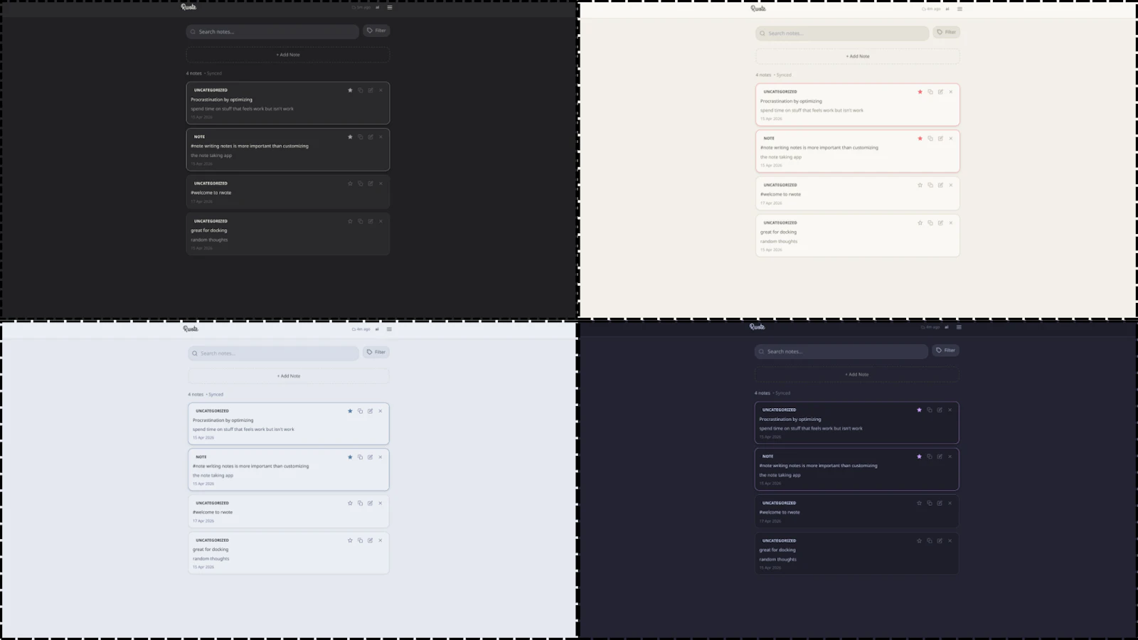Open the hamburger menu in dark gray panel

(390, 7)
